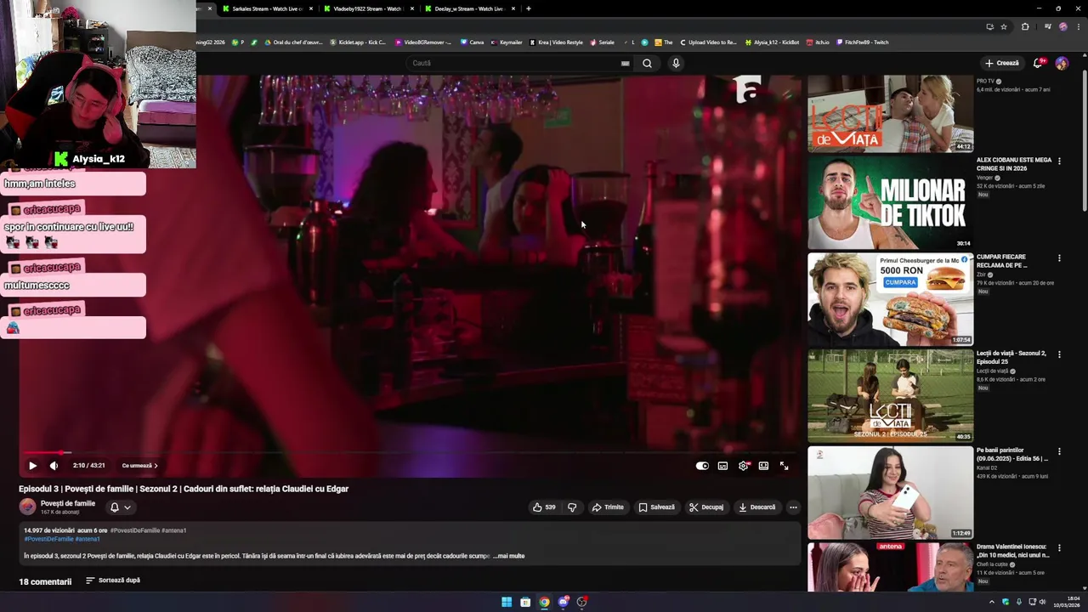Expand the 'Ce urmează' chapter chevron
1088x612 pixels.
click(156, 466)
